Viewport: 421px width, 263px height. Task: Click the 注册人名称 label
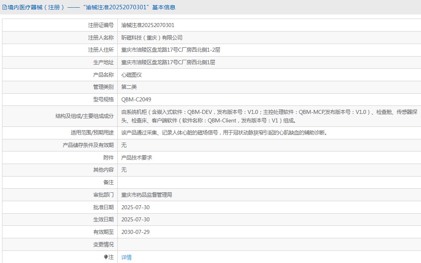[101, 38]
